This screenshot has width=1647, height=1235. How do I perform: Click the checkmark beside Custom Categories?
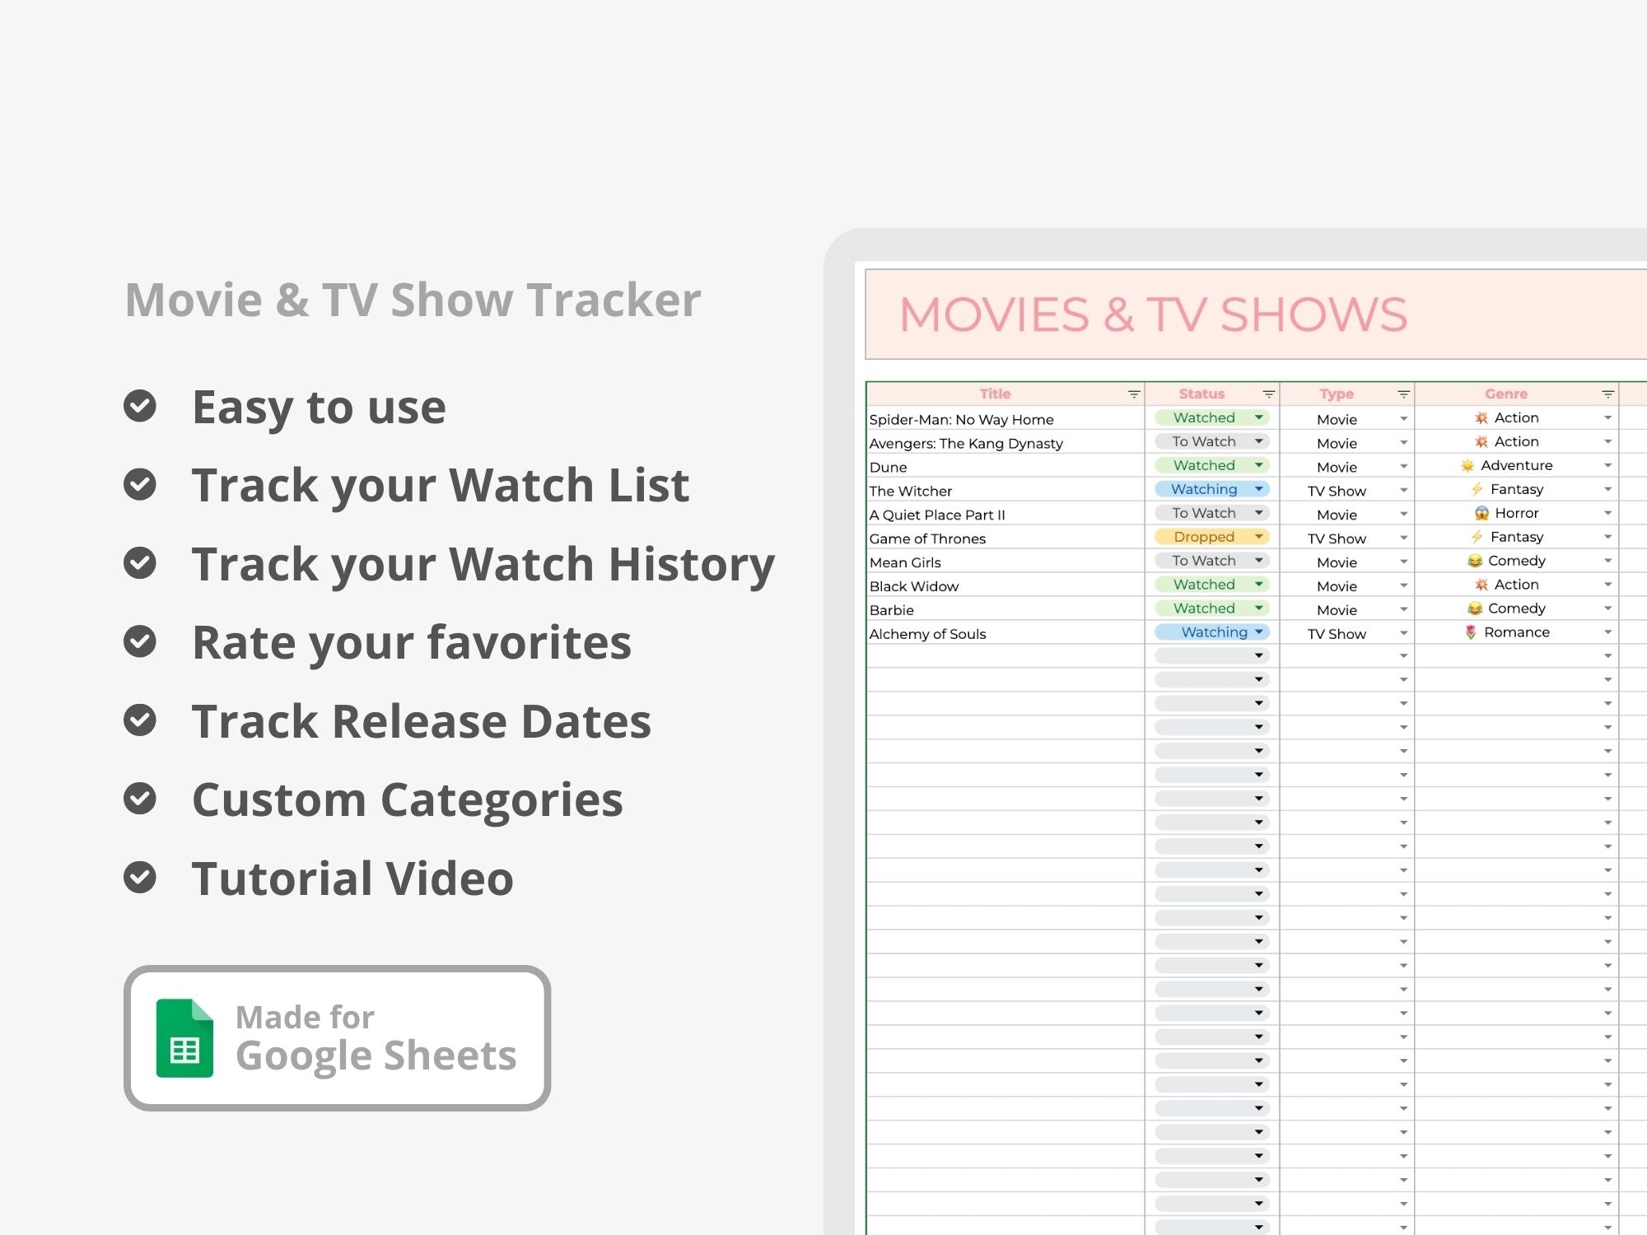[x=140, y=799]
